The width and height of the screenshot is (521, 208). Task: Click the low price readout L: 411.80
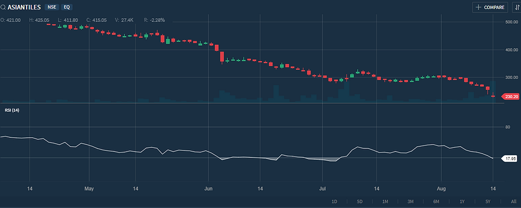tap(68, 20)
